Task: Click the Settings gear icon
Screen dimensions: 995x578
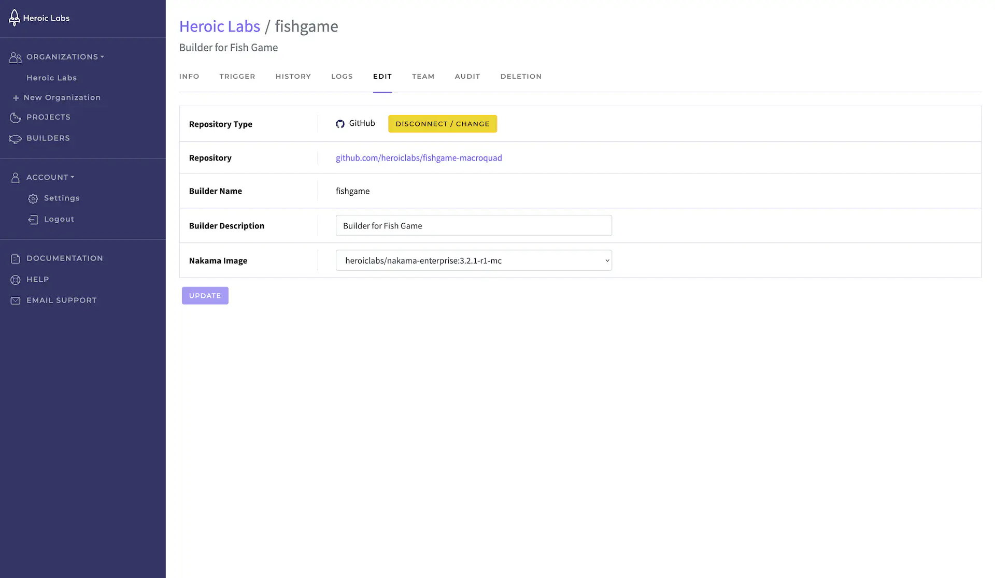Action: [x=33, y=198]
